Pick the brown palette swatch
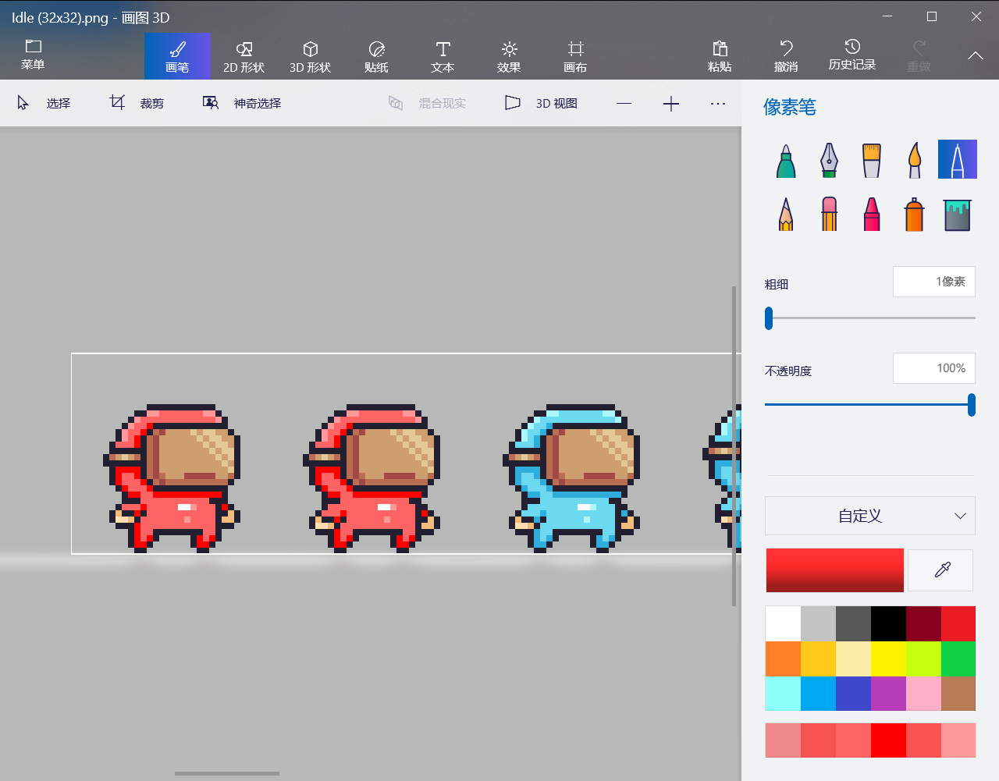The height and width of the screenshot is (781, 999). (958, 694)
